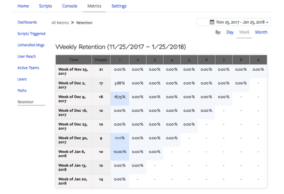
Task: Click the calendar icon in date picker
Action: click(x=212, y=22)
